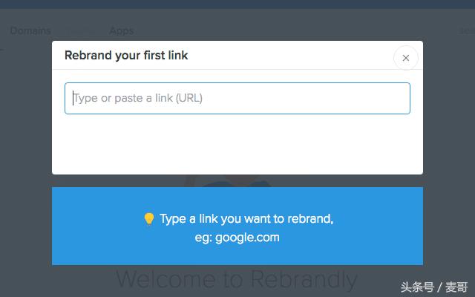475x297 pixels.
Task: Click the empty white area below the input
Action: (237, 145)
